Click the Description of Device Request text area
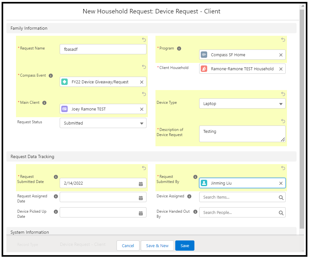 click(x=242, y=134)
